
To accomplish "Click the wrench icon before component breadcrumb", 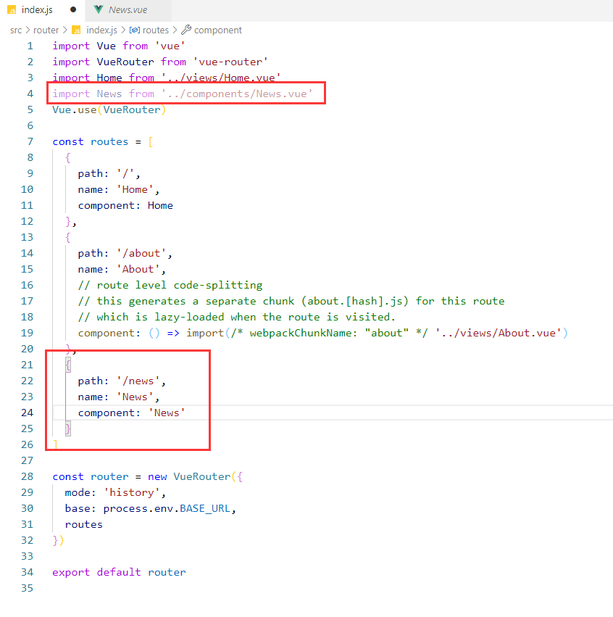I will [x=186, y=30].
